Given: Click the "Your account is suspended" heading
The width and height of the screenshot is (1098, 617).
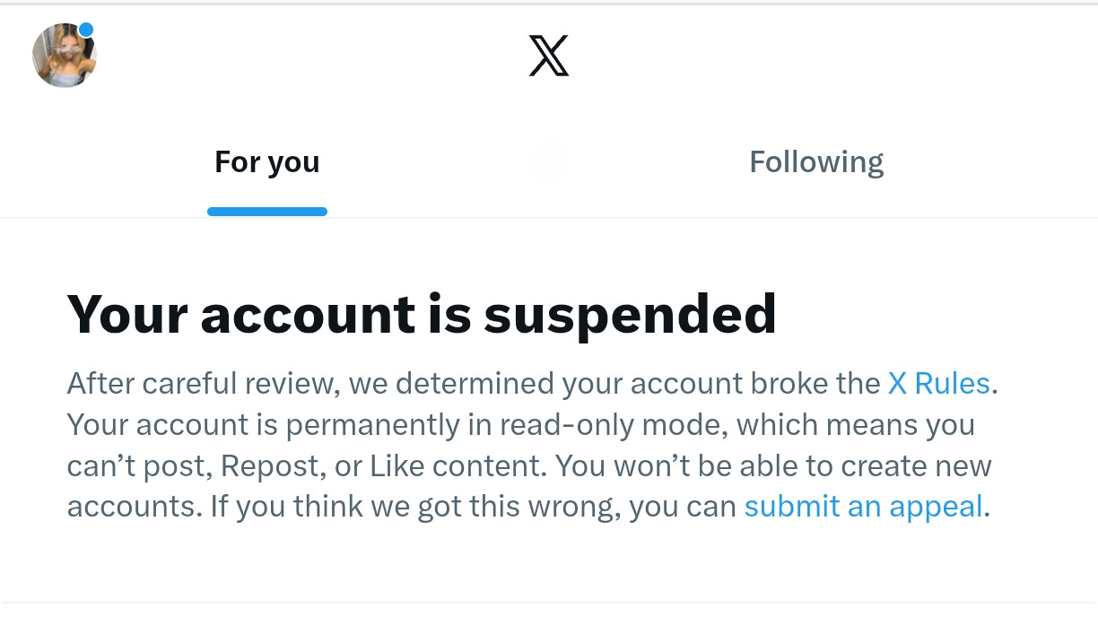Looking at the screenshot, I should tap(422, 314).
